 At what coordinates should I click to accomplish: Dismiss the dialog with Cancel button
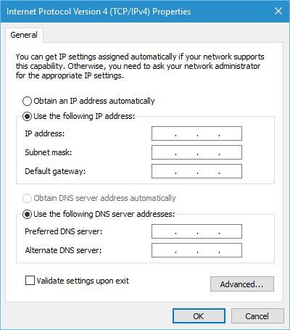pyautogui.click(x=257, y=316)
